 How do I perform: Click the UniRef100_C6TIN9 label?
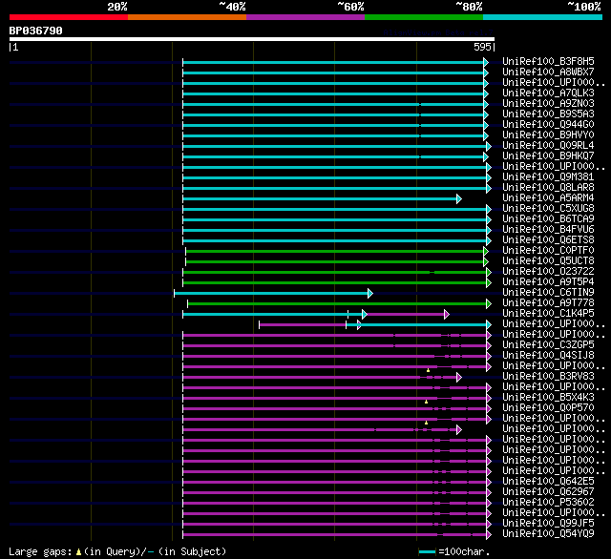click(x=548, y=293)
